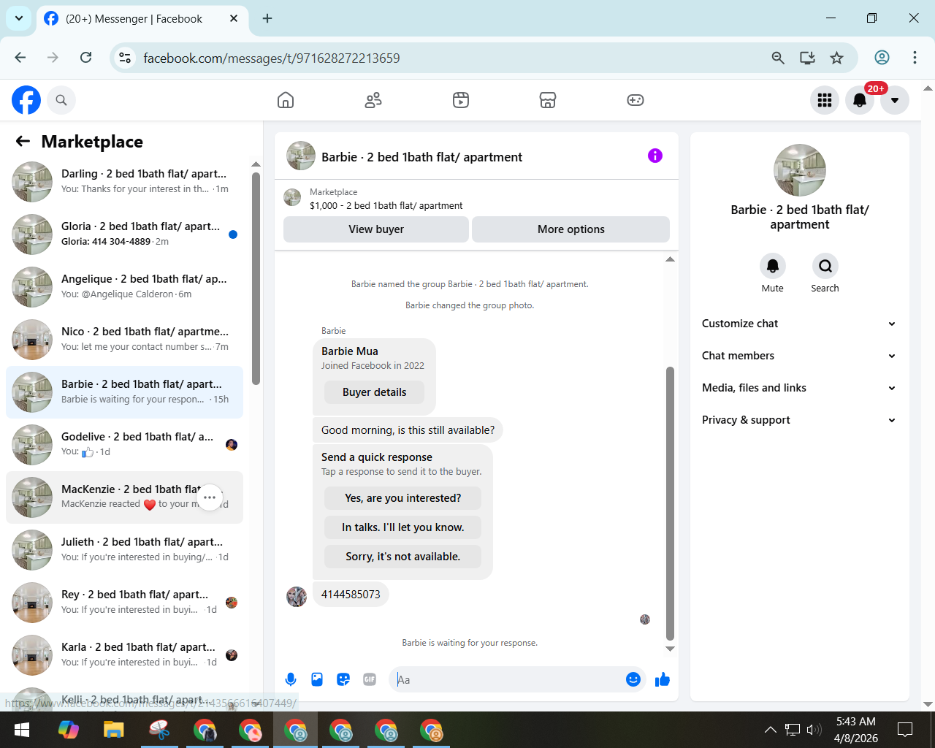Click View buyer button
Viewport: 935px width, 748px height.
376,229
